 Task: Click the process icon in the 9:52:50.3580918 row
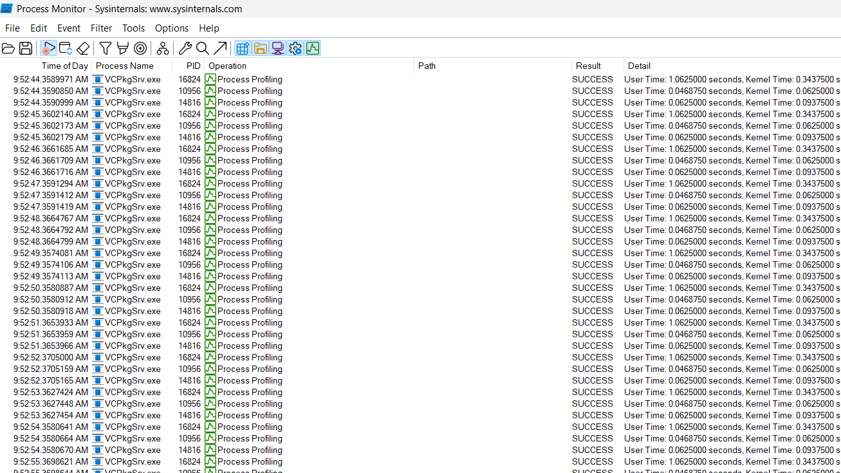pos(98,311)
